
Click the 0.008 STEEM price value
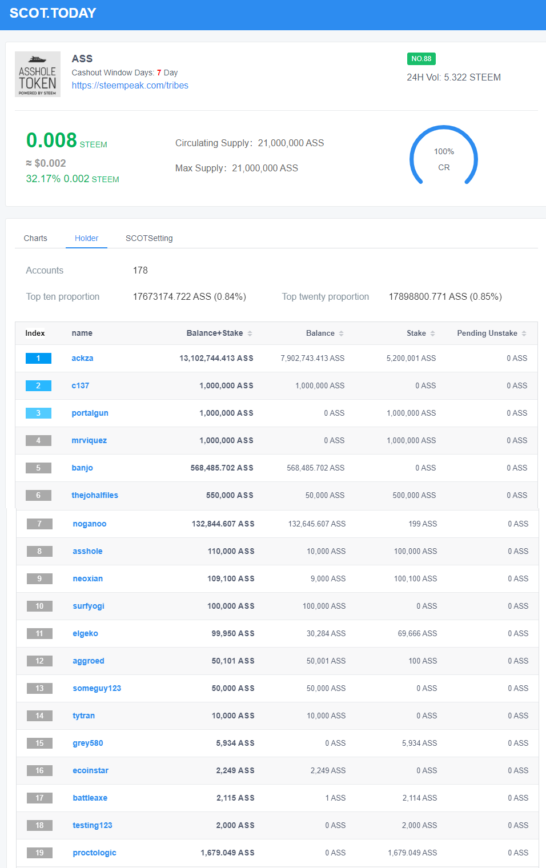(66, 140)
